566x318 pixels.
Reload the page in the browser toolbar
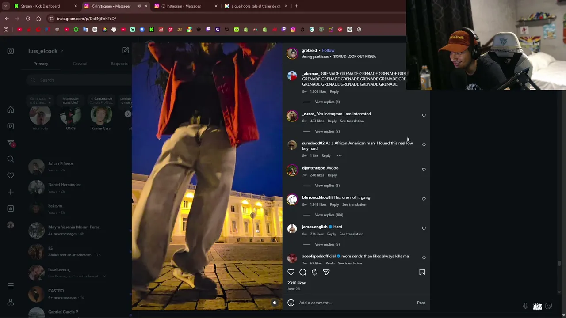28,19
